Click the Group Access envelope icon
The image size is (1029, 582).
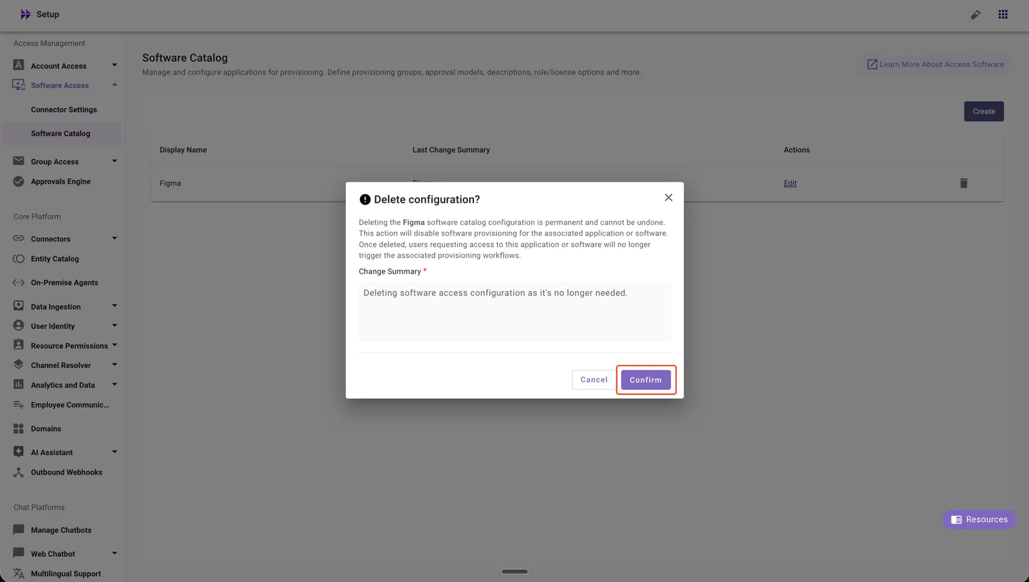(x=19, y=161)
